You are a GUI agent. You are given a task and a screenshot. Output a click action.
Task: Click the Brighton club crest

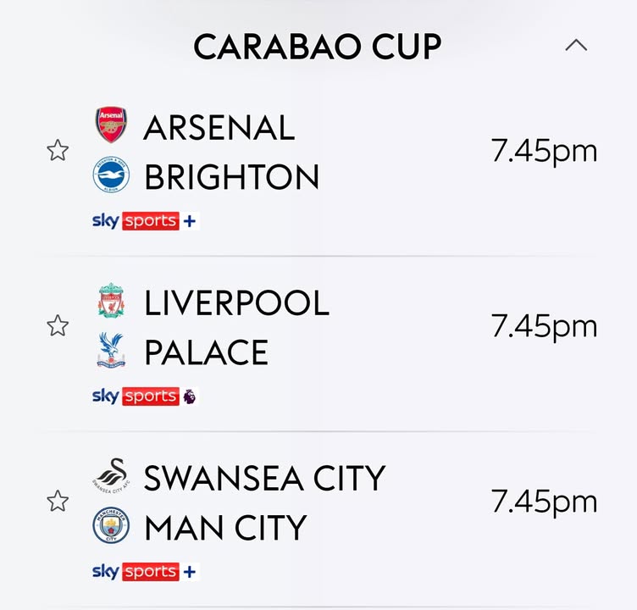111,176
